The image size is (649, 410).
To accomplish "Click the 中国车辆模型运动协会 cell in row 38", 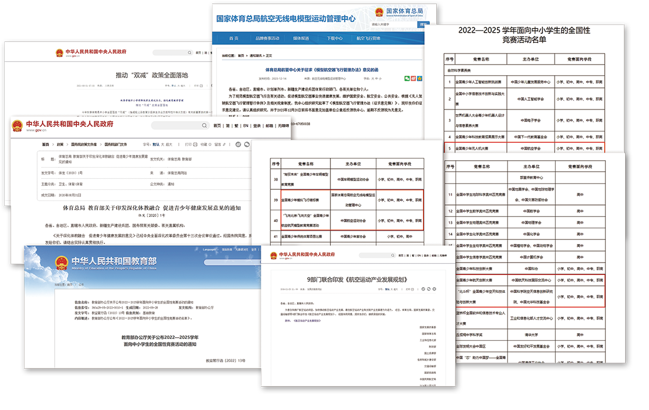I will 352,179.
